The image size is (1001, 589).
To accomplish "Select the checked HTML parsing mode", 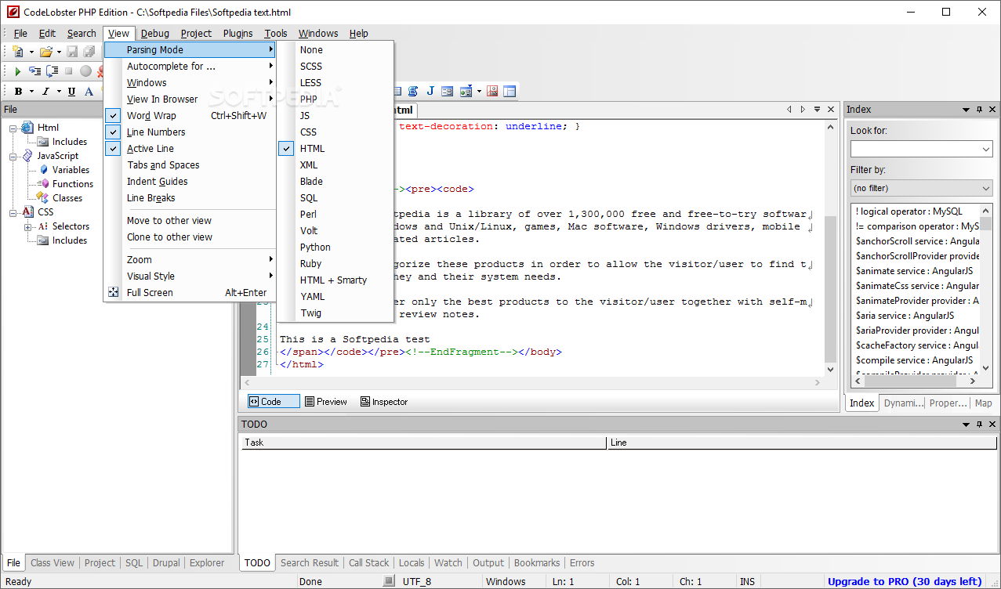I will (335, 149).
